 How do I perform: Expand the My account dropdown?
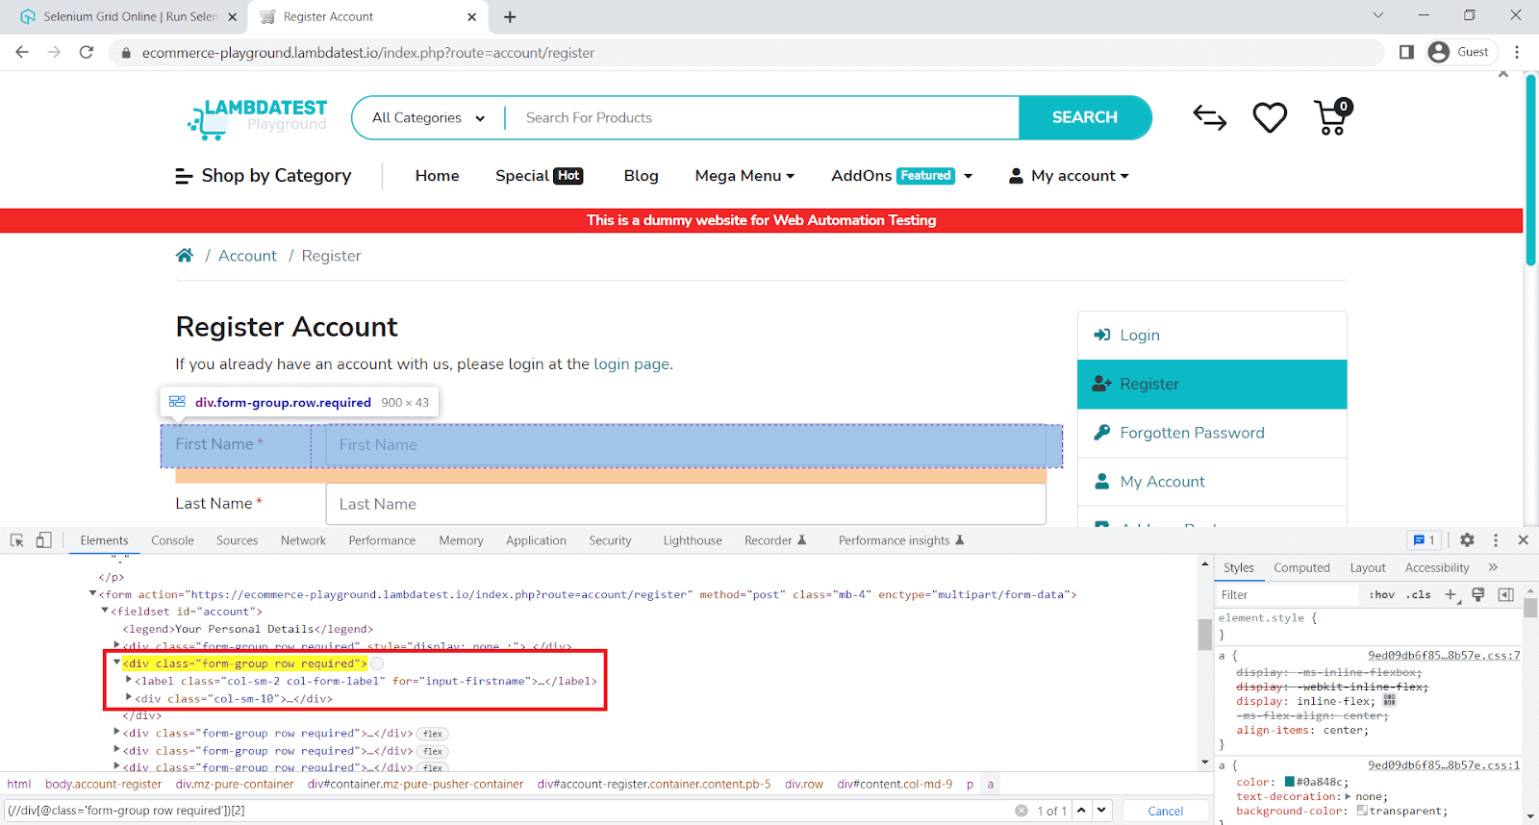tap(1069, 175)
